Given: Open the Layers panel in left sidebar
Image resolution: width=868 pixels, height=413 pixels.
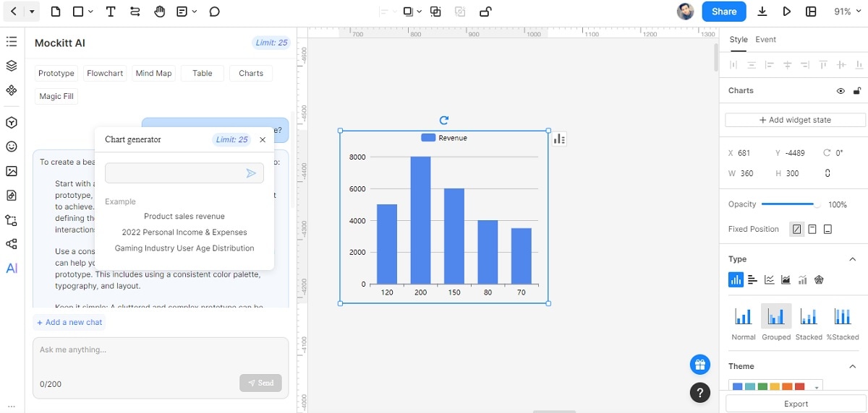Looking at the screenshot, I should point(11,66).
